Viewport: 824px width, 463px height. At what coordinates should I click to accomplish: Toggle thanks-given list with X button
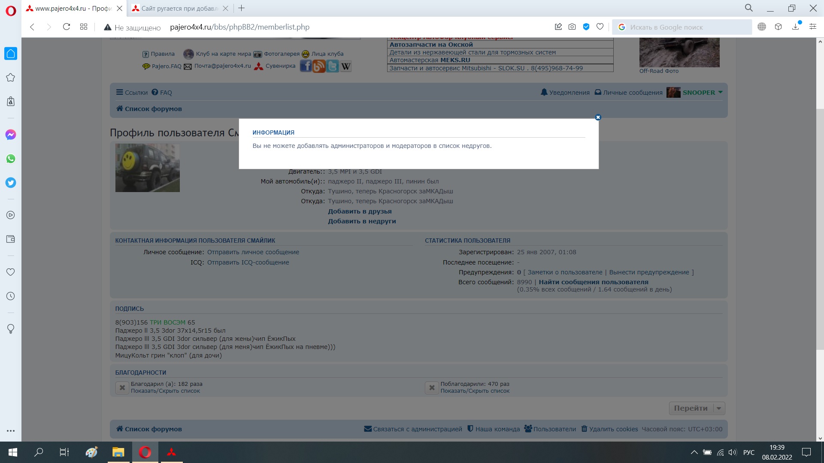[122, 388]
